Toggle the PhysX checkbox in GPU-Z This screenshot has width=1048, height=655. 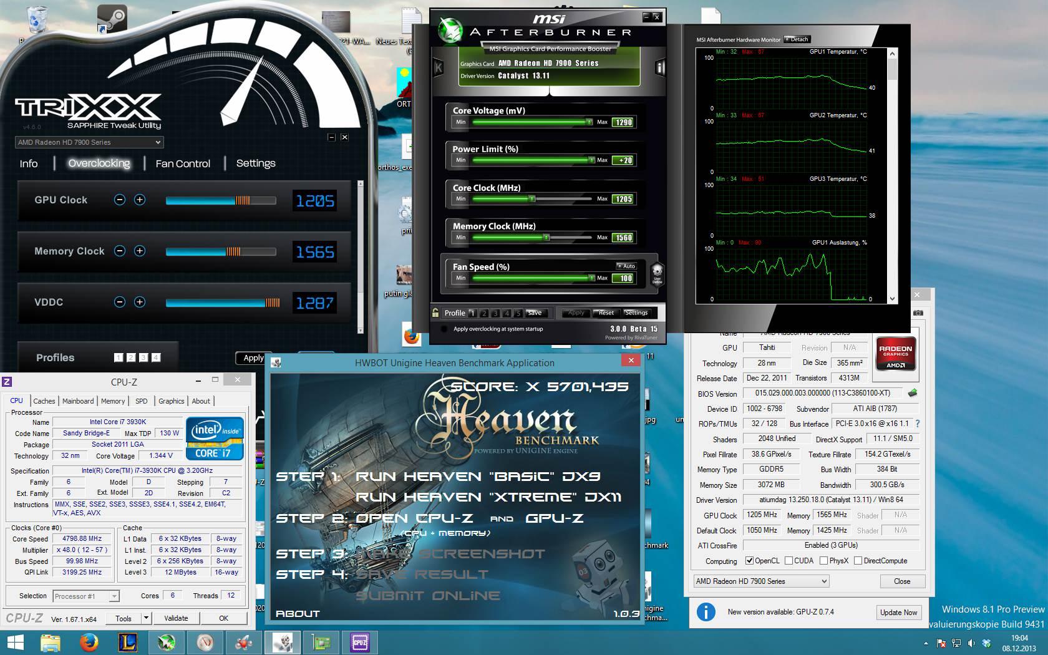tap(823, 561)
